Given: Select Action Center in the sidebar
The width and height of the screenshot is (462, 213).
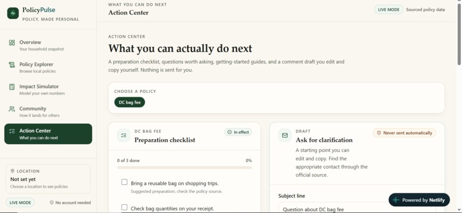Looking at the screenshot, I should (x=48, y=134).
